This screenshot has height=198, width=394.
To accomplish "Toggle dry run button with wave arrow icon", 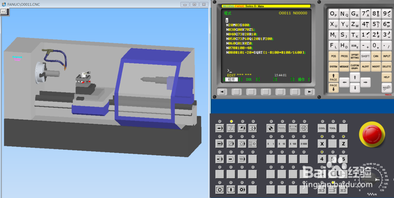I will click(x=242, y=159).
